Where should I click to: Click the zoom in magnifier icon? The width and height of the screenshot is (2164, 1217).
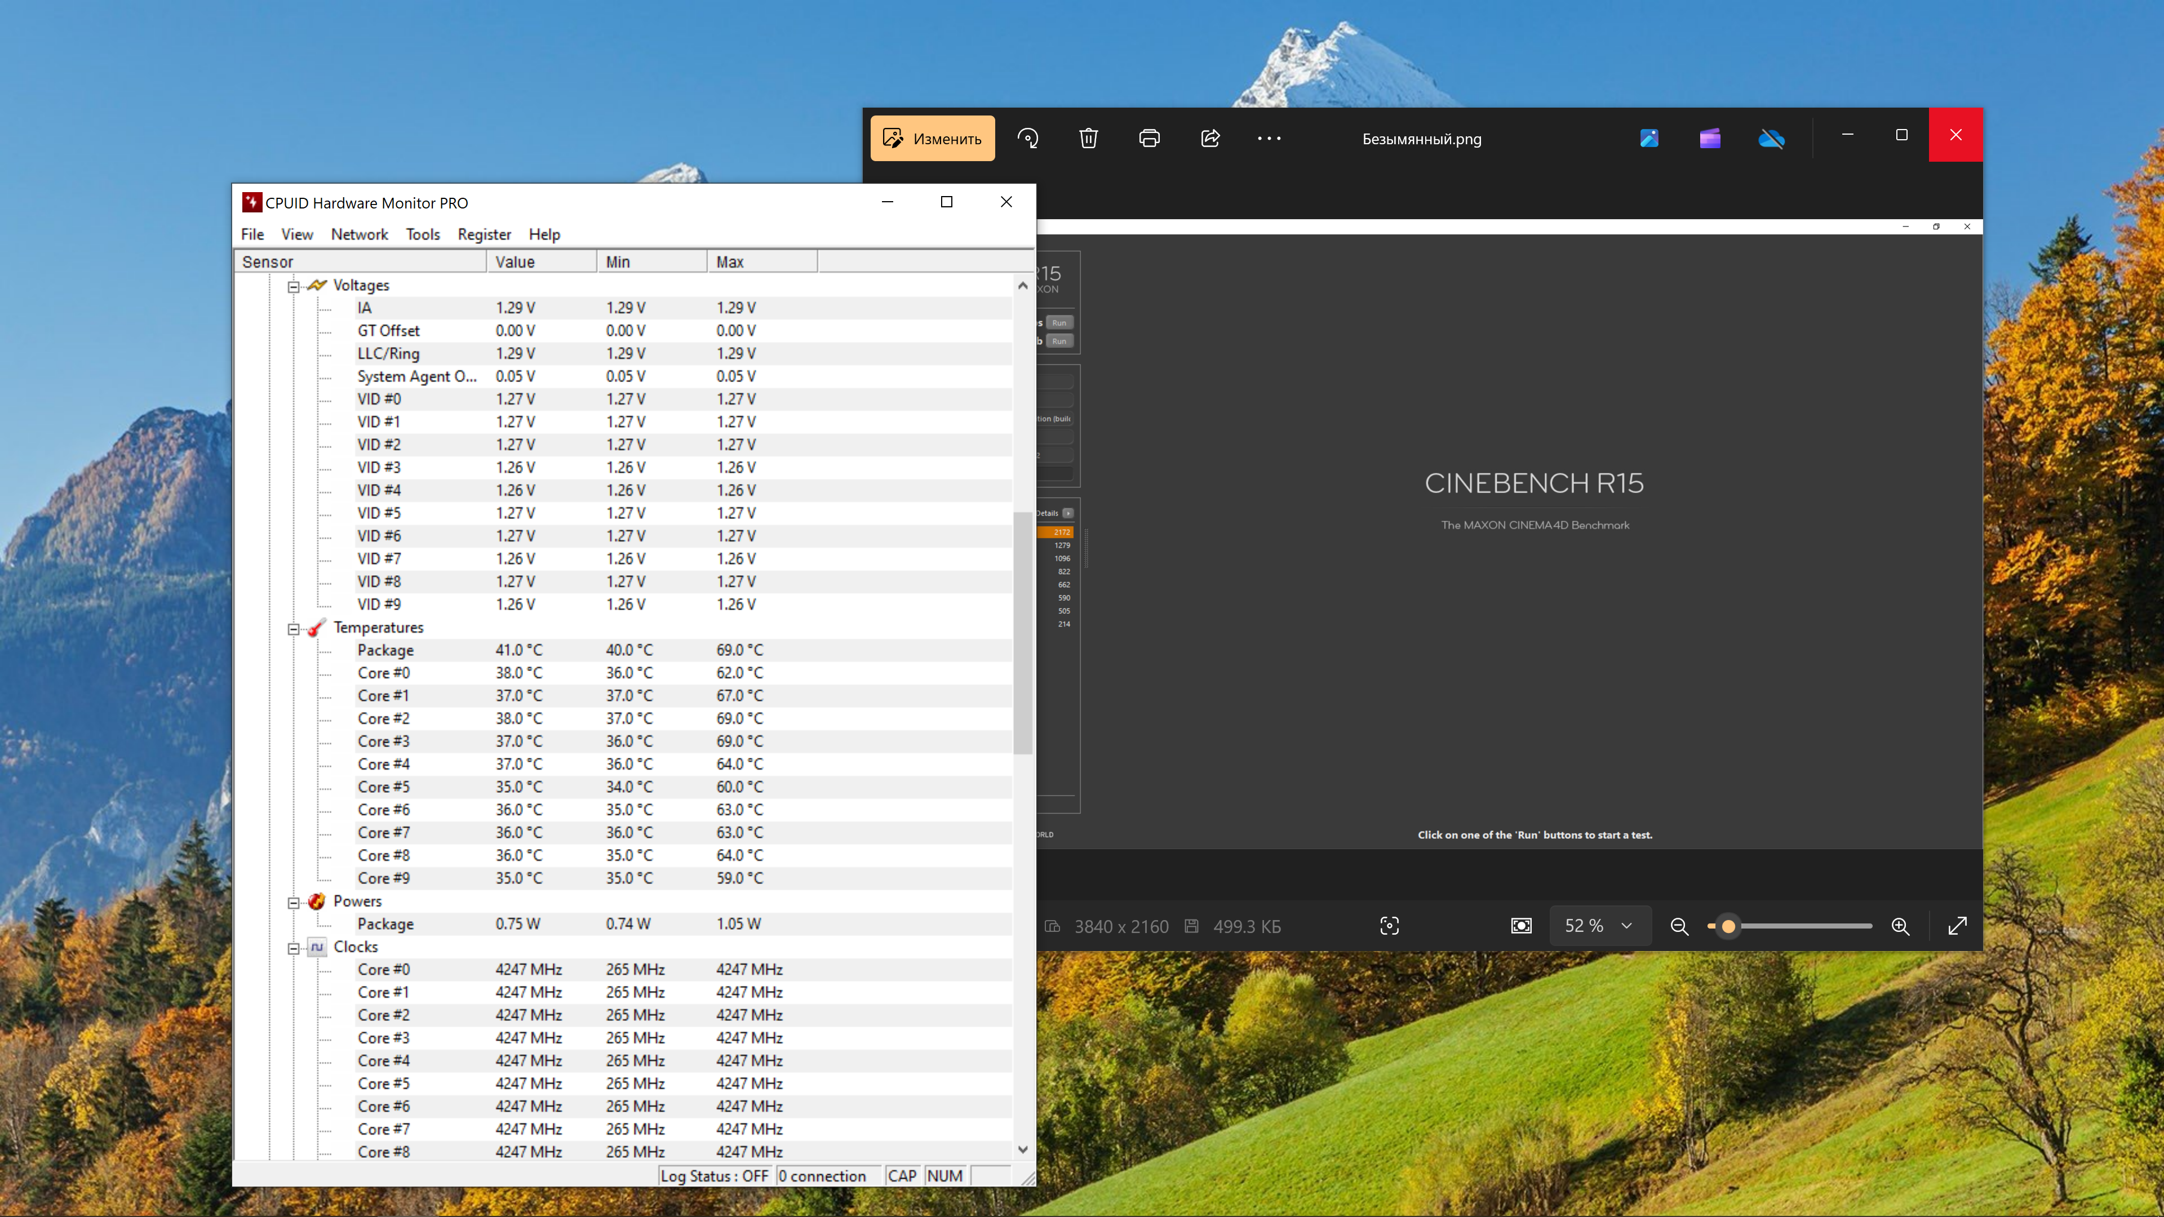[x=1900, y=926]
